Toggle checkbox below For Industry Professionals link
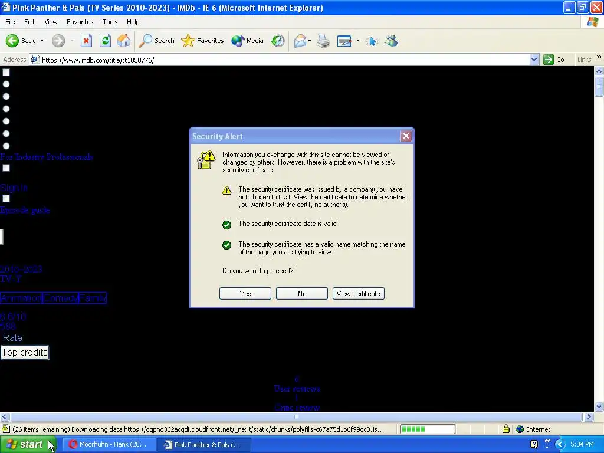The height and width of the screenshot is (453, 604). point(6,168)
